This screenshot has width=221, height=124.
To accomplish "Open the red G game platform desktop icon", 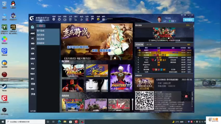I will (4, 99).
